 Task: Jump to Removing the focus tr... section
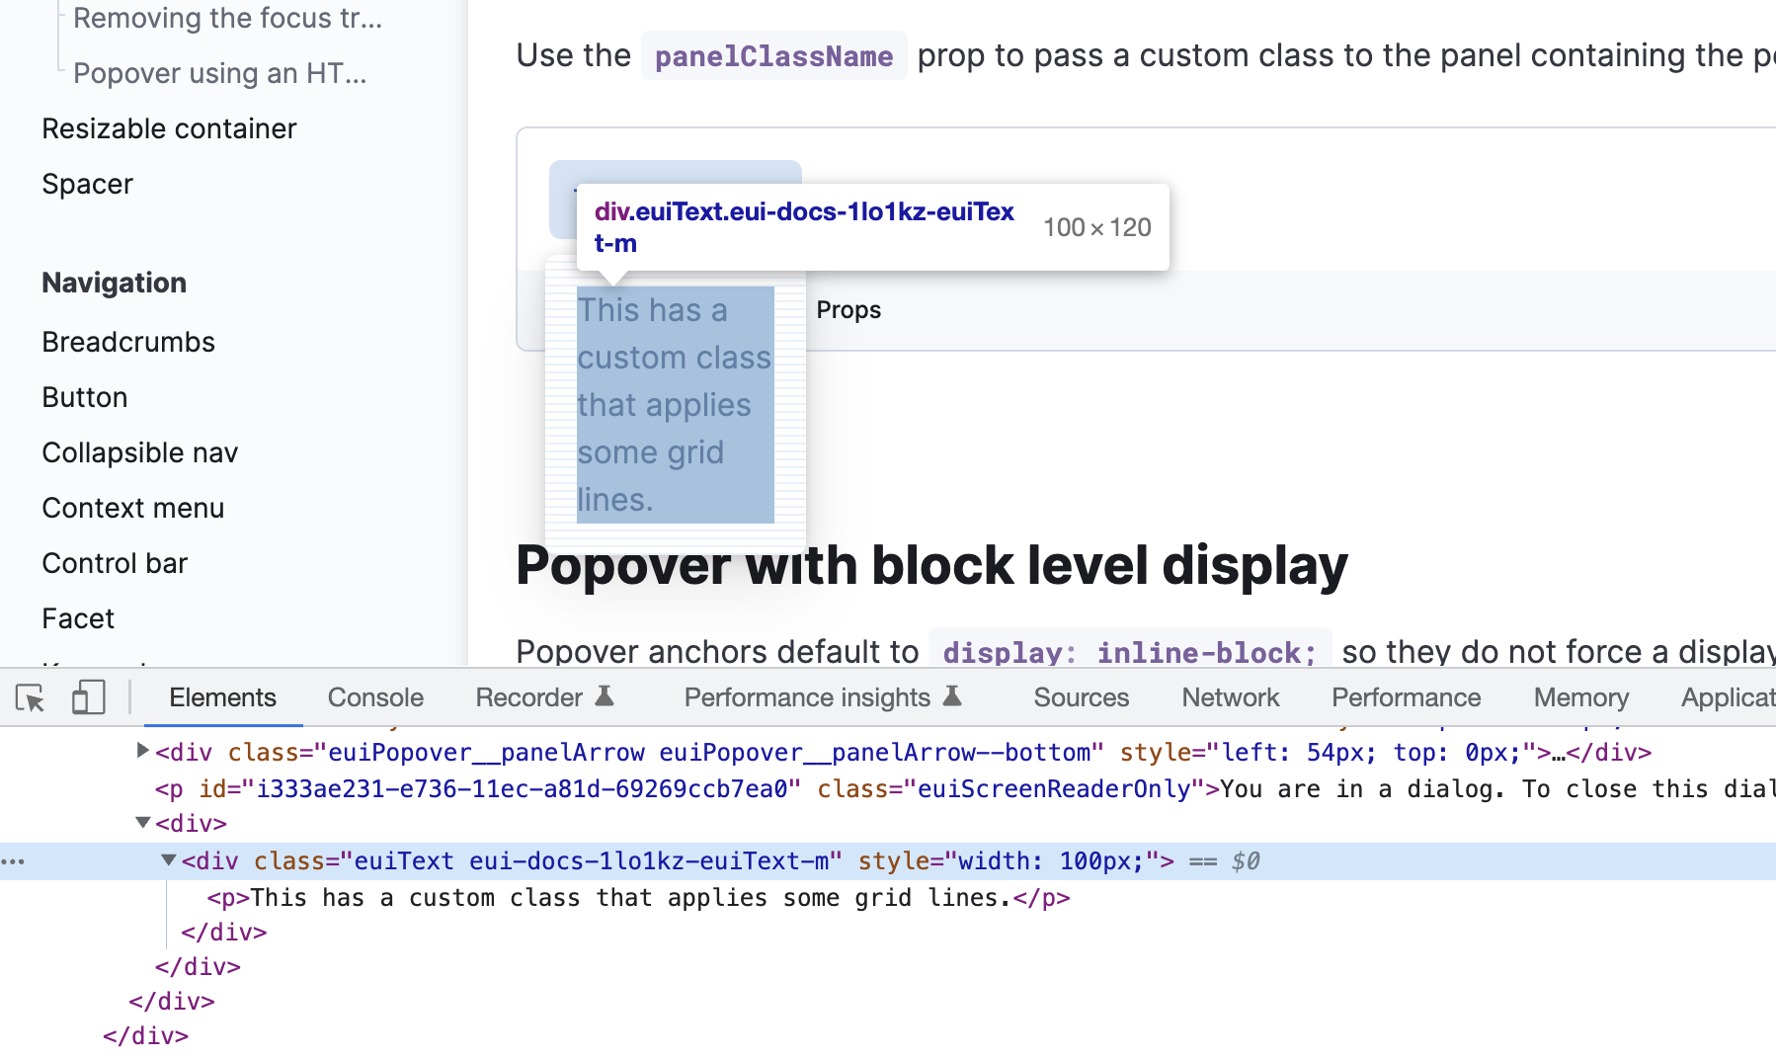click(x=227, y=18)
